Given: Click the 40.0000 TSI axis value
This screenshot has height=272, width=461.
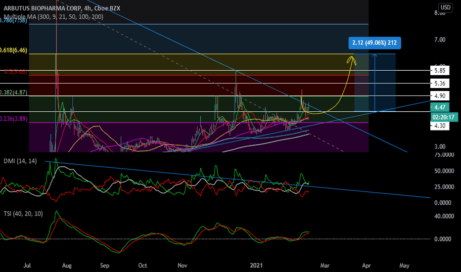Looking at the screenshot, I should point(444,217).
